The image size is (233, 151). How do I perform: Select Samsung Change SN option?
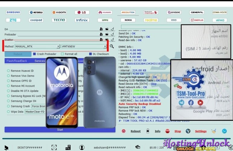tap(8, 101)
